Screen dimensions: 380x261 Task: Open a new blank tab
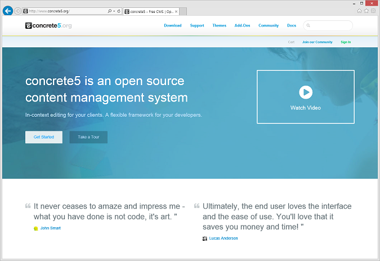point(183,11)
